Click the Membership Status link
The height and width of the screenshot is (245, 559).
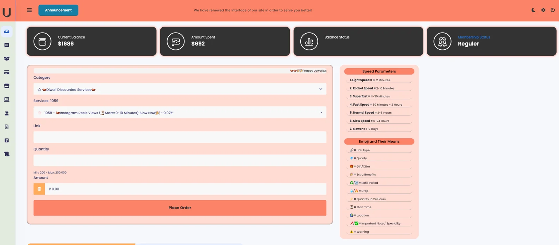[x=474, y=37]
